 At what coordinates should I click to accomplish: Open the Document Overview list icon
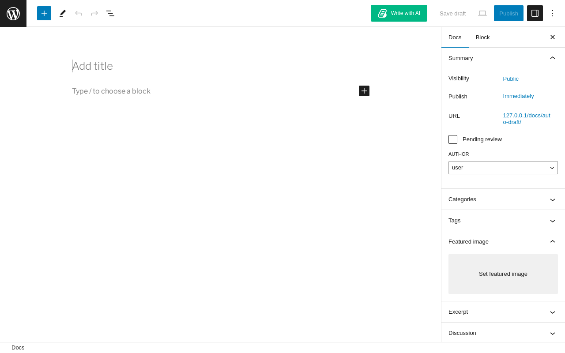point(110,13)
